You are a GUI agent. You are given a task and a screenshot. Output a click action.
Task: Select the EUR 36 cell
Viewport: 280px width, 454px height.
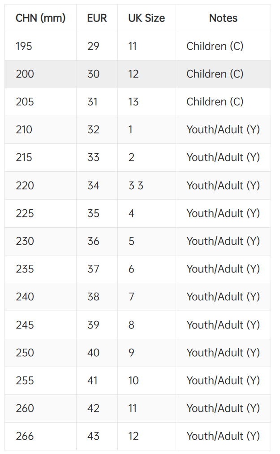pyautogui.click(x=93, y=241)
